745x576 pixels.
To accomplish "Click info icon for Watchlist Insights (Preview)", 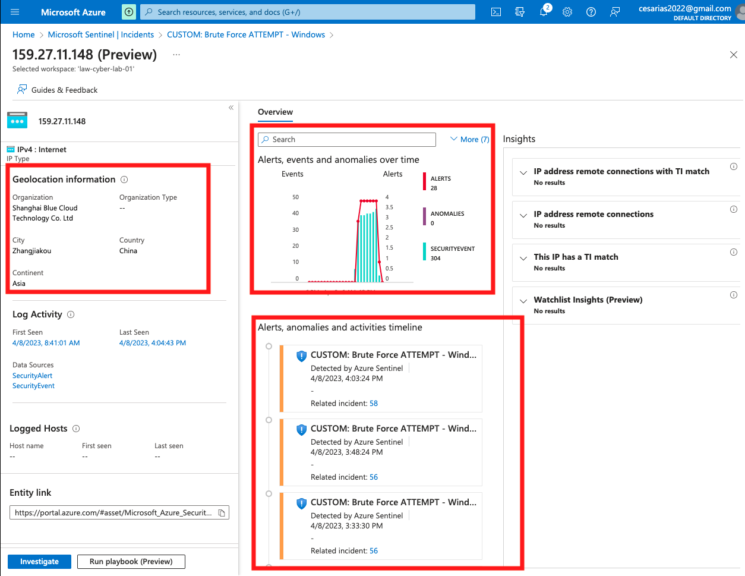I will (x=734, y=295).
